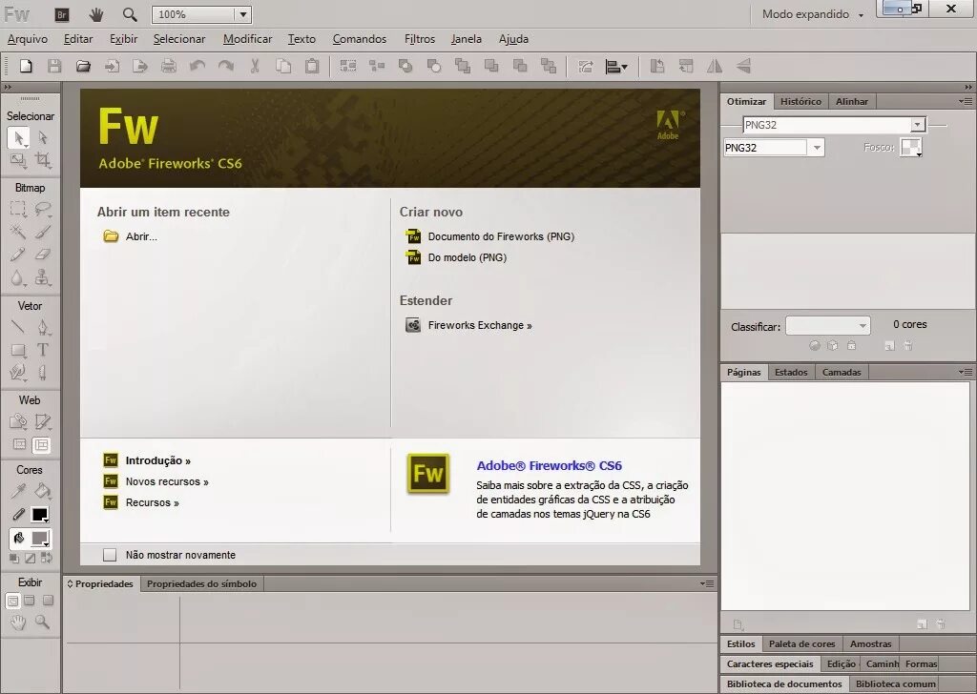Screen dimensions: 977x694
Task: Select the Magic Wand tool
Action: (x=18, y=232)
